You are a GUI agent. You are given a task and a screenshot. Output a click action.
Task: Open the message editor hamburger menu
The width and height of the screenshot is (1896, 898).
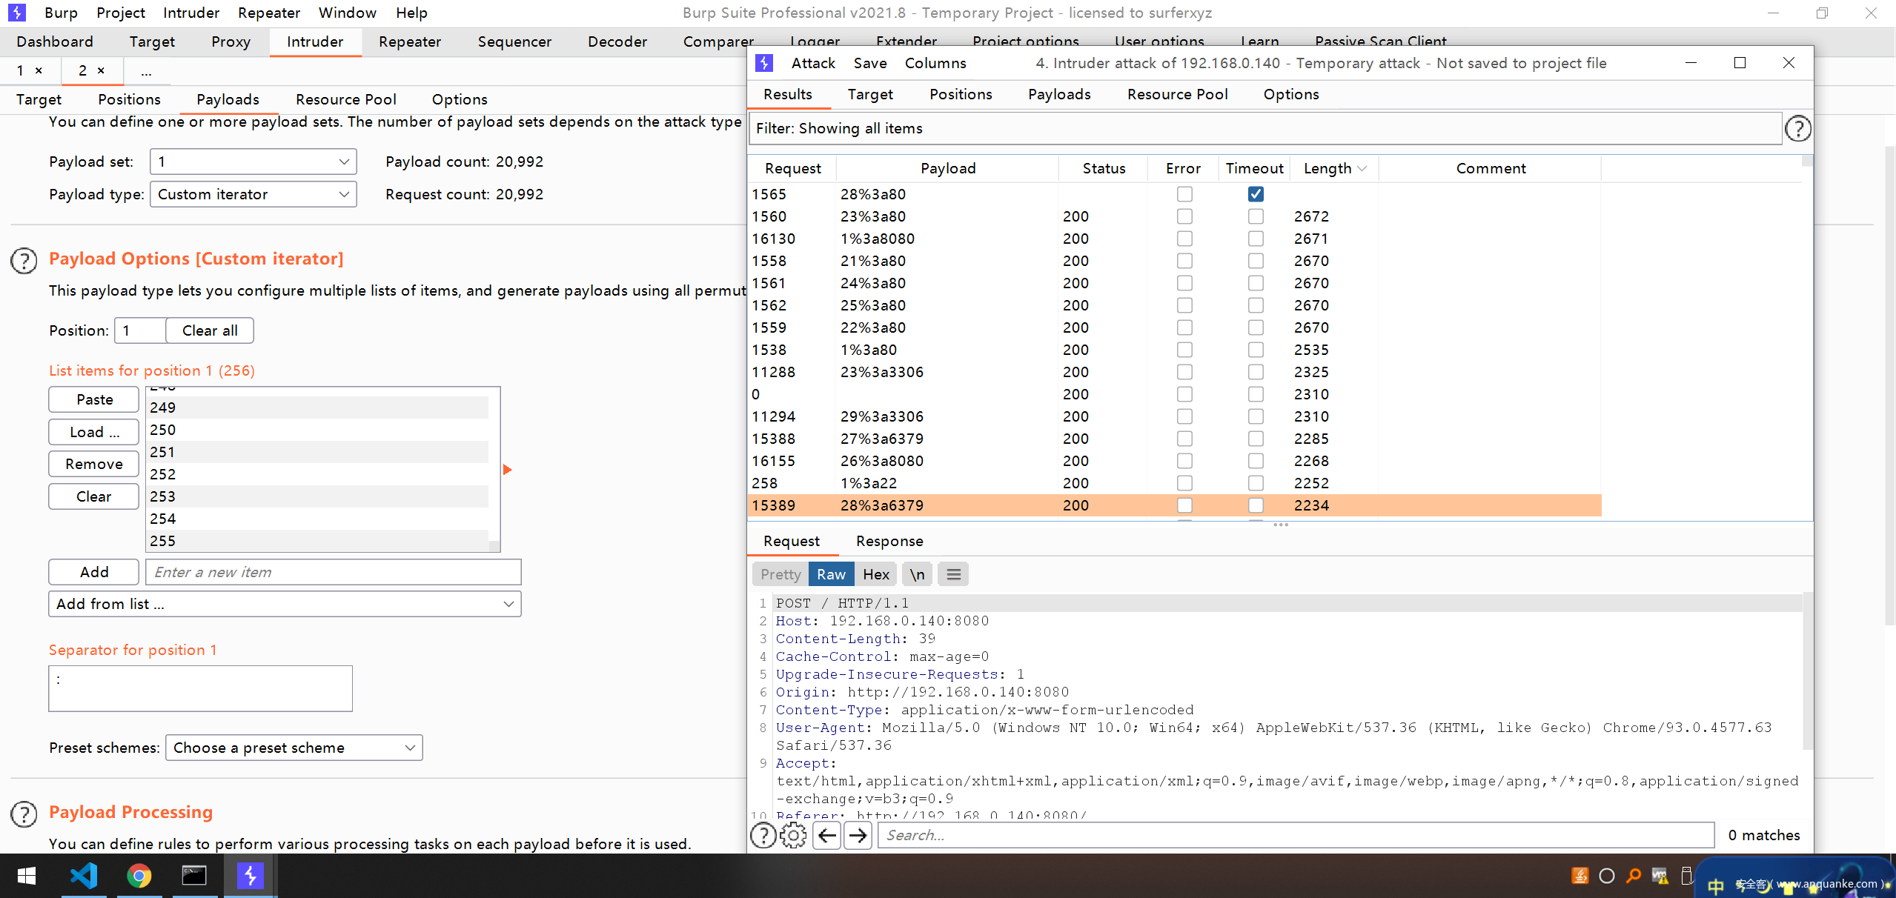[x=953, y=574]
